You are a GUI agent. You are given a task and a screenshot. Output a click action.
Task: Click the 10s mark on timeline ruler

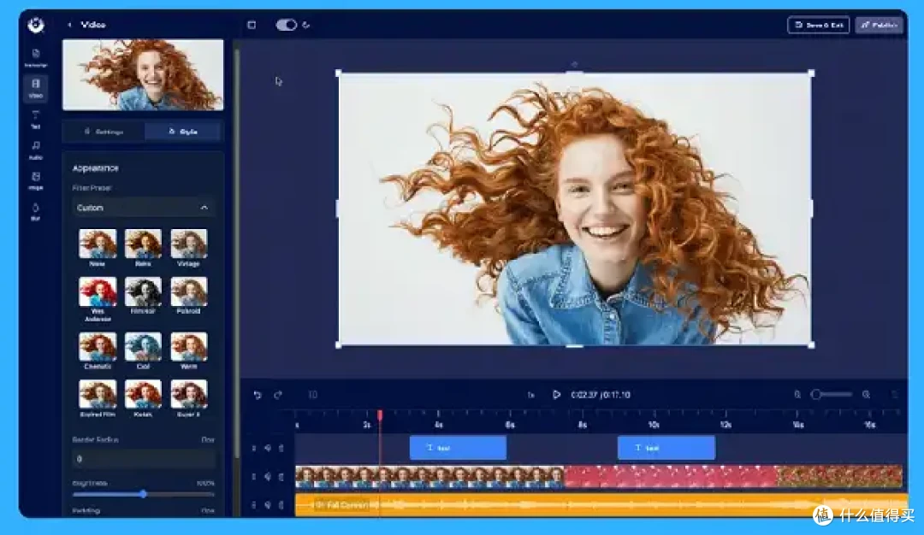[654, 425]
